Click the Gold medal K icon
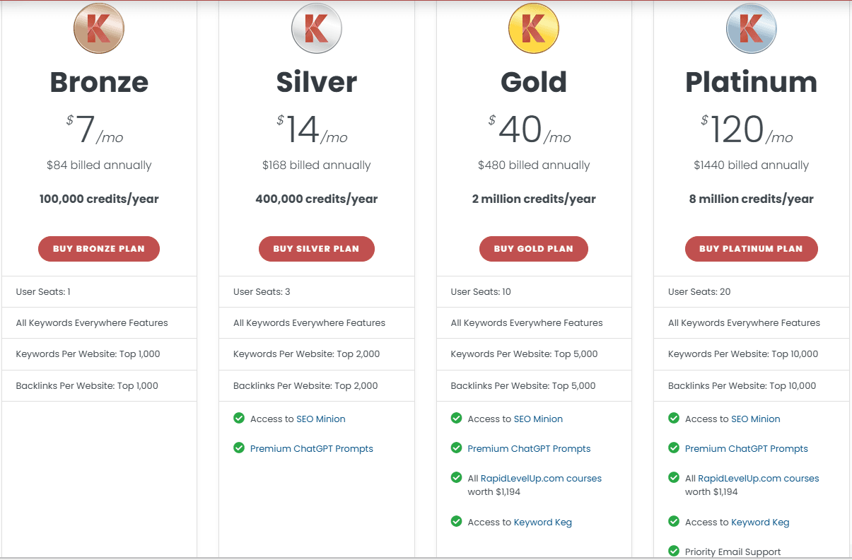Image resolution: width=852 pixels, height=560 pixels. 534,28
